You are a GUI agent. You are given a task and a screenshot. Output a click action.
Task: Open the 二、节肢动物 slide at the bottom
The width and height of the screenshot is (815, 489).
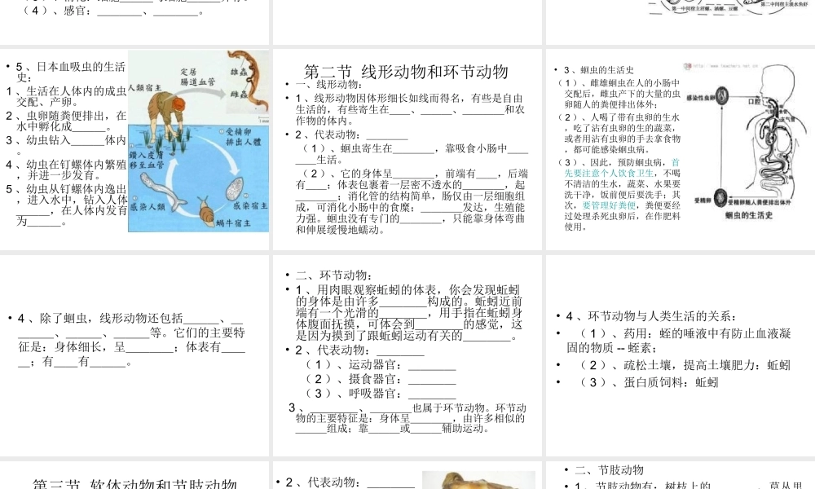coord(681,475)
